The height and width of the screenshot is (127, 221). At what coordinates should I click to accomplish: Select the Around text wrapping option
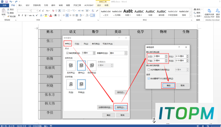coord(81,84)
